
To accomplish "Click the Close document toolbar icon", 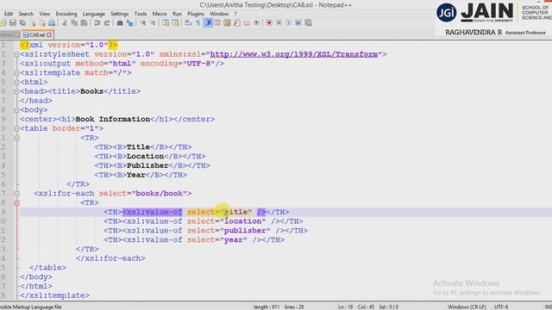I will (33, 23).
